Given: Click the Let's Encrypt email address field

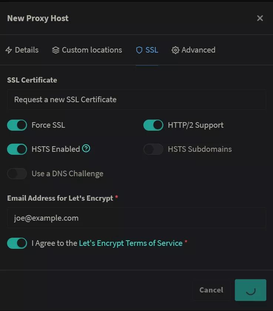Looking at the screenshot, I should [x=136, y=218].
